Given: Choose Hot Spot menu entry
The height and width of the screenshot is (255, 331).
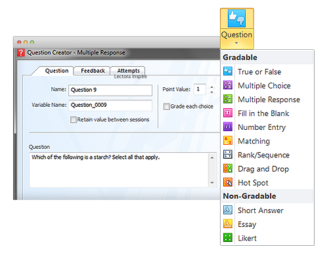Looking at the screenshot, I should pyautogui.click(x=253, y=183).
